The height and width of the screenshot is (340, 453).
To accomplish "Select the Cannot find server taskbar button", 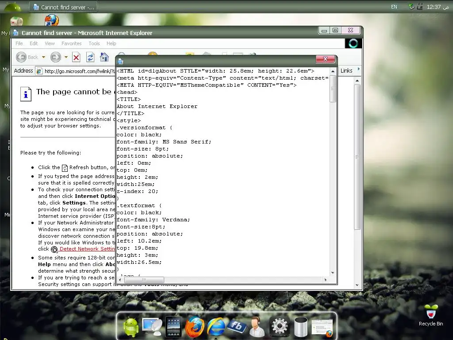I will click(x=63, y=7).
